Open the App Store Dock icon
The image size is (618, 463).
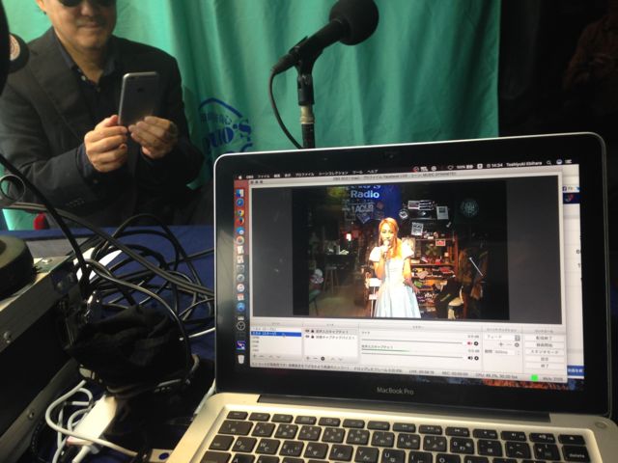tap(240, 307)
